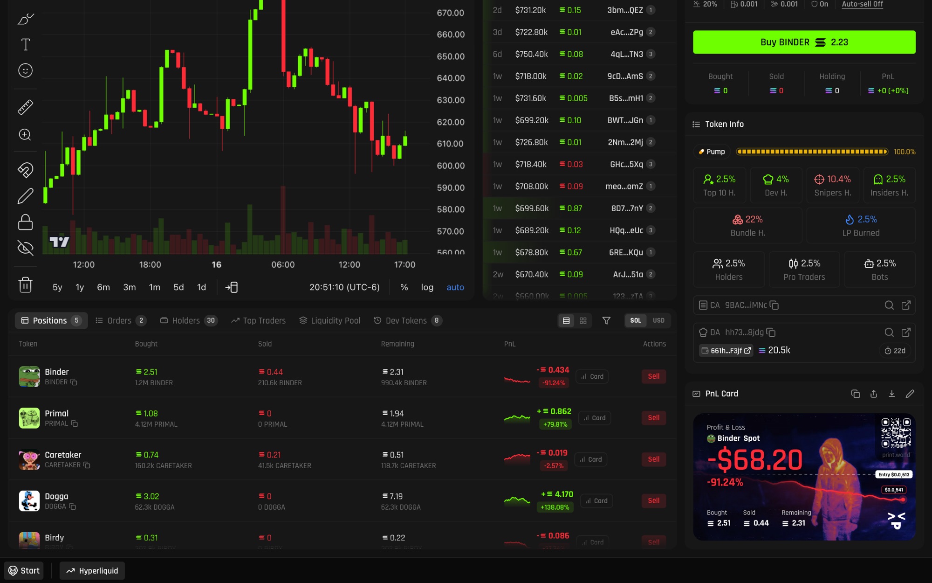Open dev address in external explorer
Viewport: 932px width, 583px height.
(x=906, y=332)
